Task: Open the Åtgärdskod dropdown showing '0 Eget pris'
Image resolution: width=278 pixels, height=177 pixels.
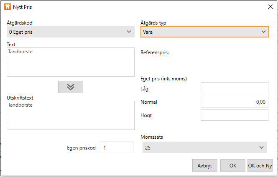Action: pyautogui.click(x=67, y=32)
